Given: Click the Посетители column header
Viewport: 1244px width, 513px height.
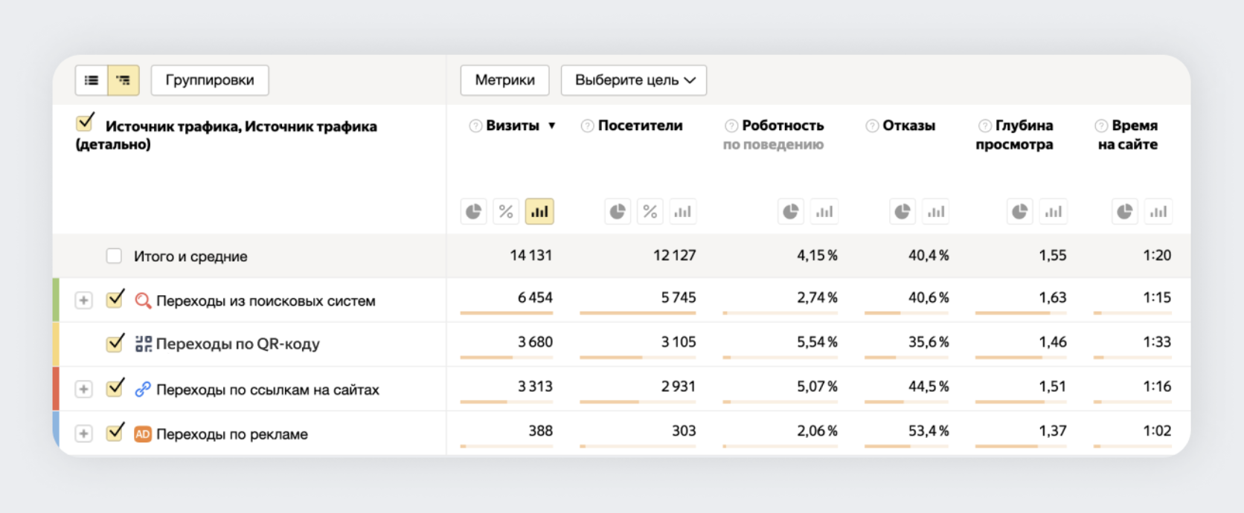Looking at the screenshot, I should pyautogui.click(x=640, y=126).
